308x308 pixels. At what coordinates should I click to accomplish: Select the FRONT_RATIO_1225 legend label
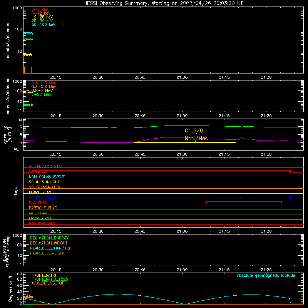tap(50, 279)
